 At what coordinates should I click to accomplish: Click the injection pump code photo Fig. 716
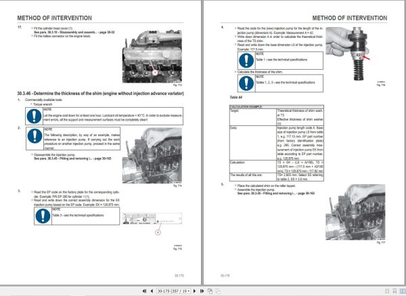pyautogui.click(x=348, y=54)
